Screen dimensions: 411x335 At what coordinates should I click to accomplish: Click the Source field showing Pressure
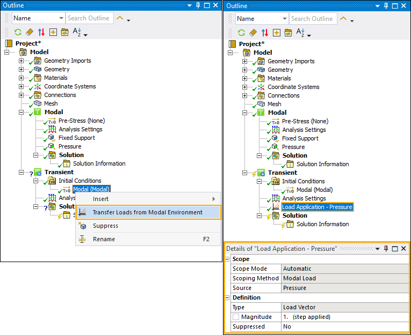345,288
